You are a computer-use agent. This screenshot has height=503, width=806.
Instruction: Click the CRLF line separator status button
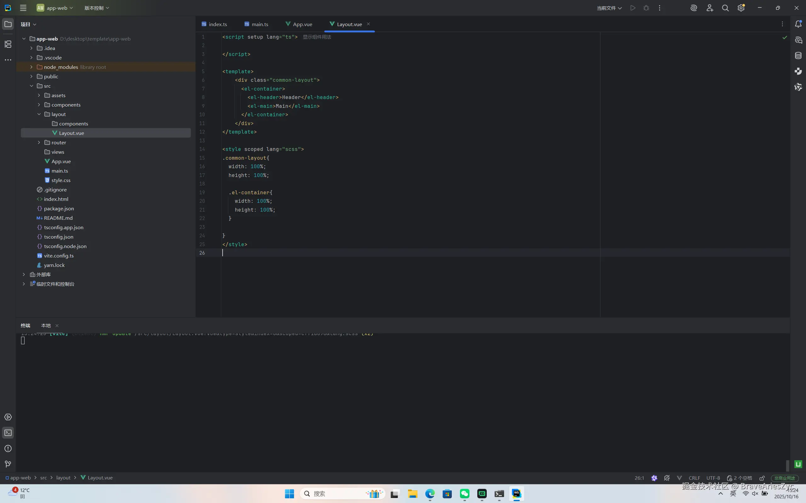click(694, 478)
